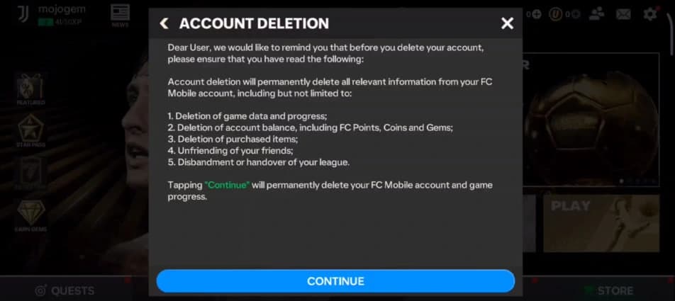This screenshot has height=301, width=675.
Task: Tap the banner carousel page dots
Action: 637,181
